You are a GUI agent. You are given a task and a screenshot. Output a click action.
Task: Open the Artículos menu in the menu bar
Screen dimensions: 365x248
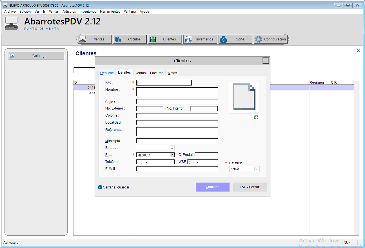(x=69, y=12)
